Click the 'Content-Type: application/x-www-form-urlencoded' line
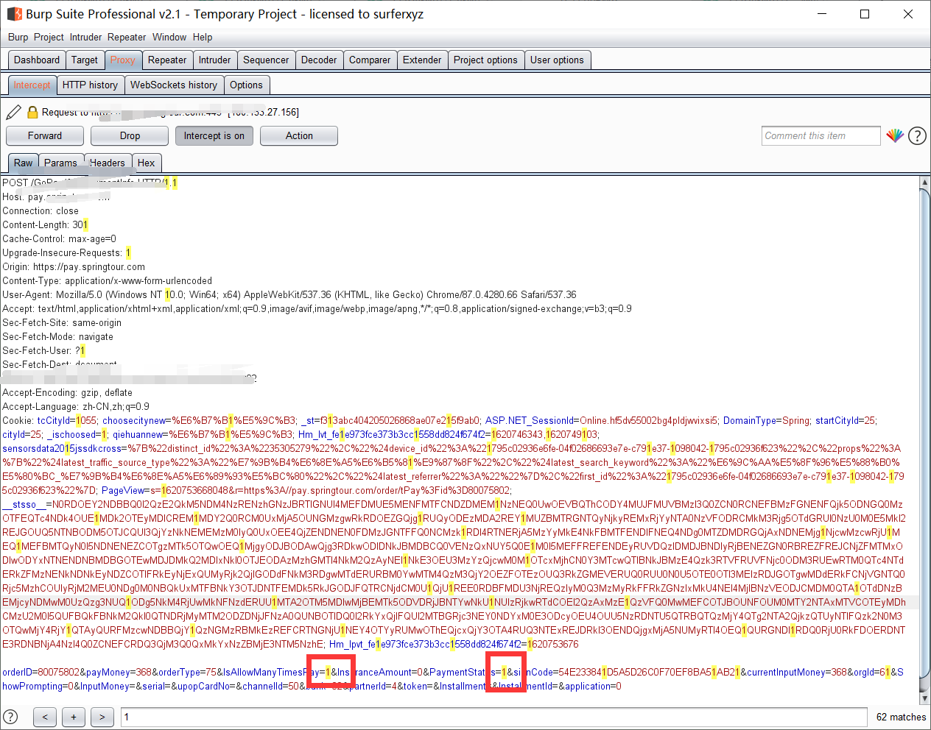Screen dimensions: 931x730 pos(107,280)
